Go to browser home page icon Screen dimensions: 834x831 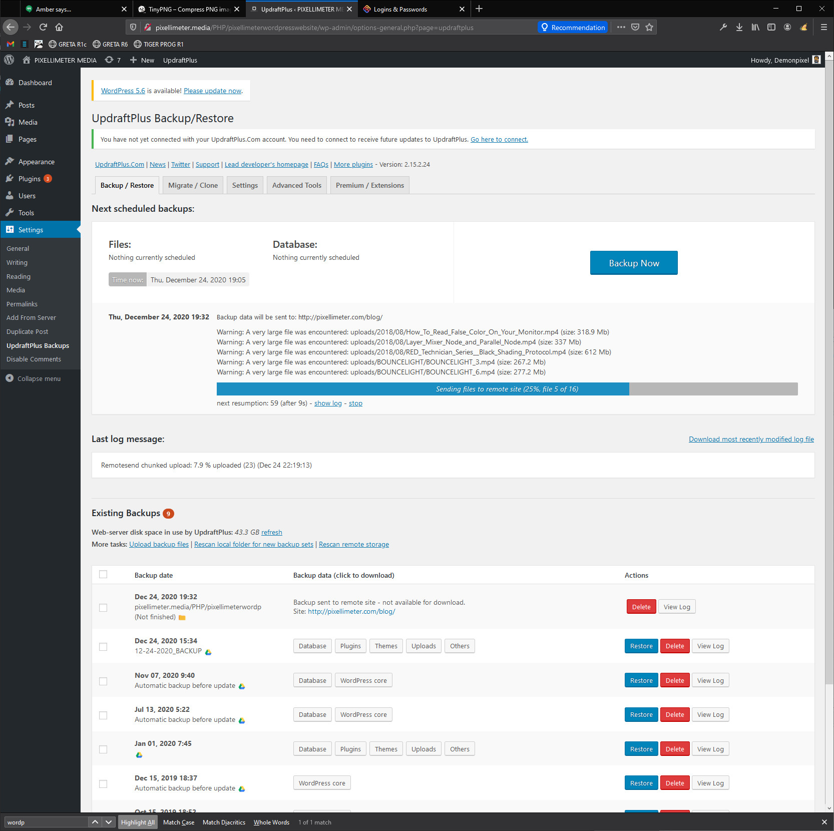(59, 27)
